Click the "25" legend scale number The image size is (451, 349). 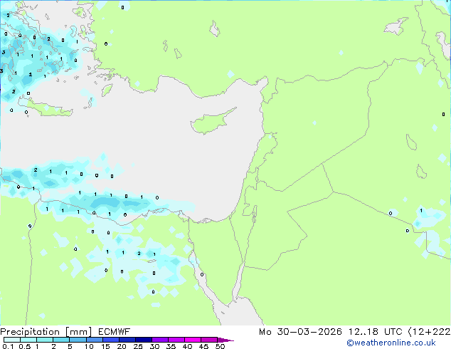click(x=138, y=346)
